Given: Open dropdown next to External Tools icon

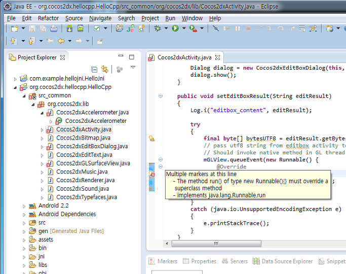Looking at the screenshot, I should [202, 28].
